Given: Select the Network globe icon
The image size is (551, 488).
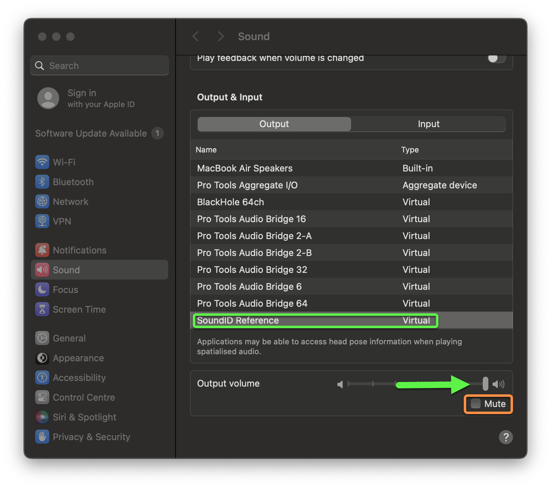Looking at the screenshot, I should pos(42,201).
